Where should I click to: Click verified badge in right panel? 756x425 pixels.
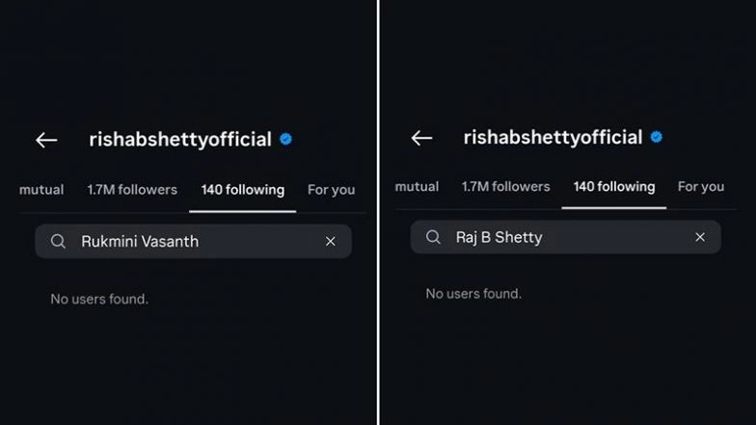tap(657, 138)
